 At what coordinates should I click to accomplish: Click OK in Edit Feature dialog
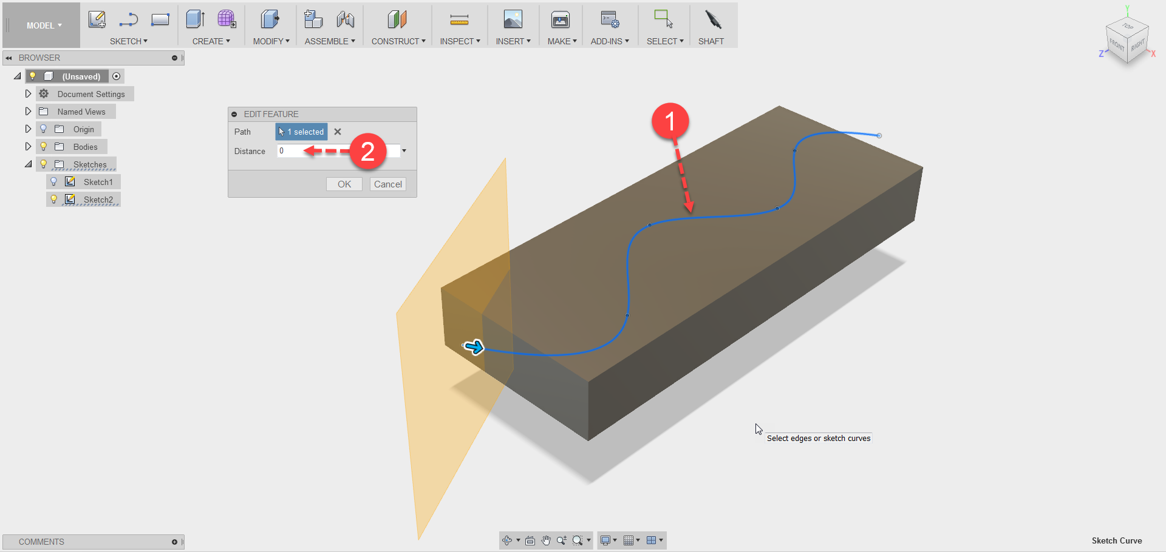344,184
